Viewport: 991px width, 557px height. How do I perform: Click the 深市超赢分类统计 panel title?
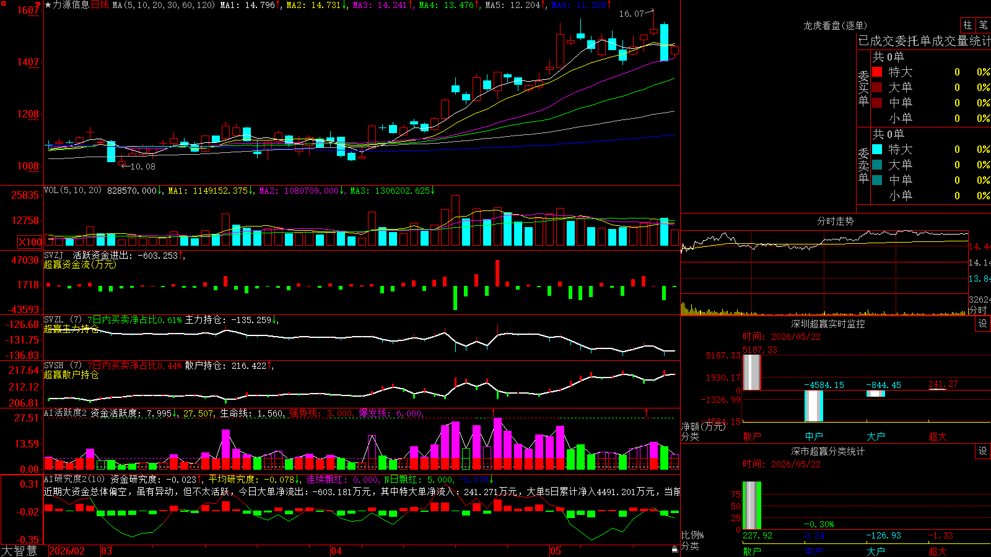coord(827,451)
